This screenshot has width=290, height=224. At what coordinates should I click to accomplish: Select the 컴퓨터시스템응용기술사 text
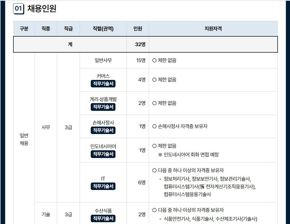(x=187, y=194)
